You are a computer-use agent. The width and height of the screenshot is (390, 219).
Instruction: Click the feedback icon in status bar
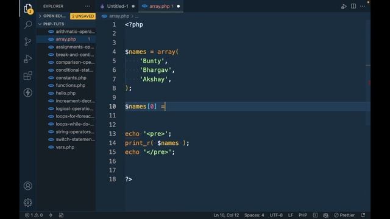click(325, 215)
